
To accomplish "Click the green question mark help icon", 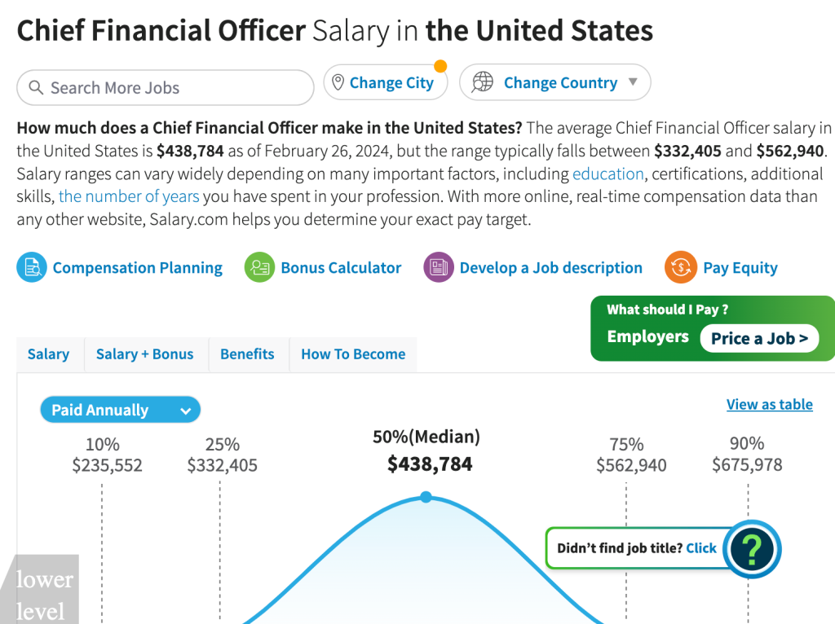I will pyautogui.click(x=752, y=549).
